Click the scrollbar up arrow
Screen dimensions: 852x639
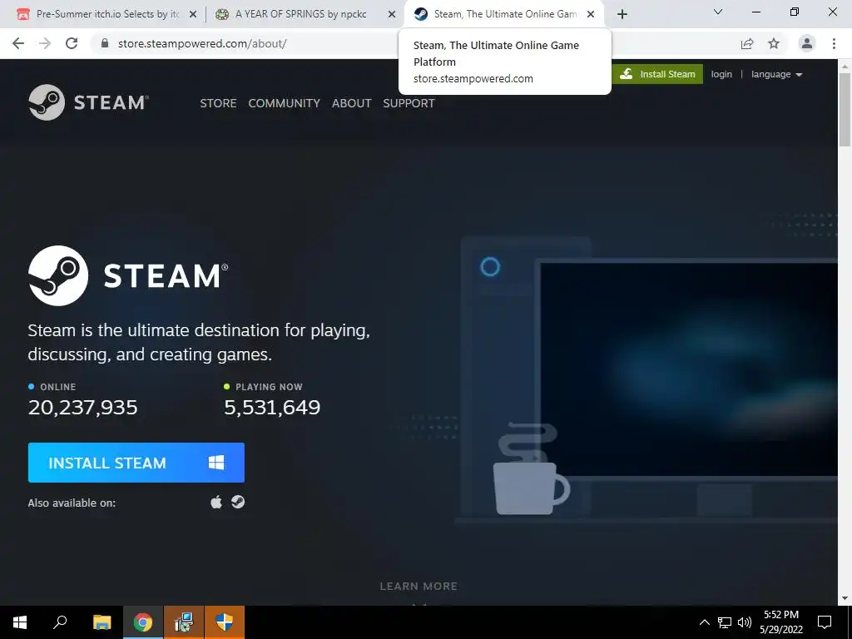(x=845, y=66)
